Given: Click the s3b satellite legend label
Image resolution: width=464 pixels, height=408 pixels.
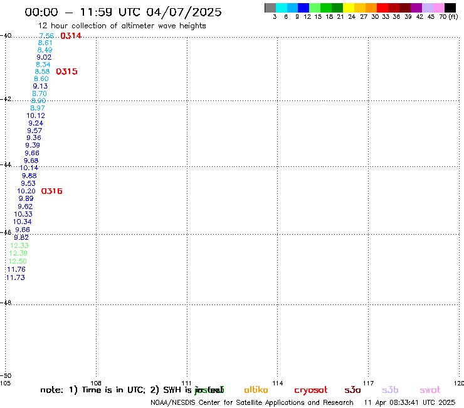Looking at the screenshot, I should tap(390, 390).
